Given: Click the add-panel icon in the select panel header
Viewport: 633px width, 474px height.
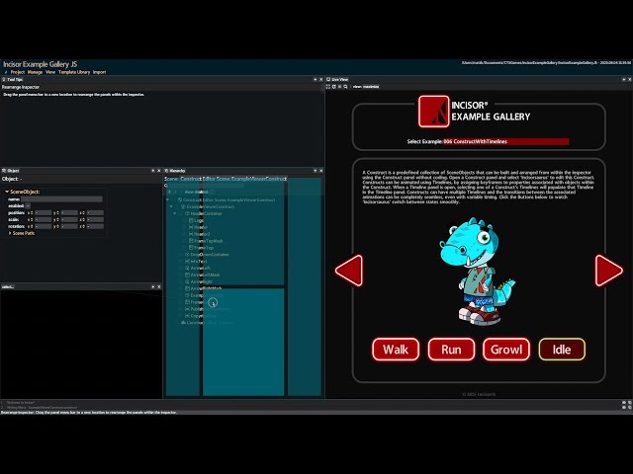Looking at the screenshot, I should [x=152, y=286].
